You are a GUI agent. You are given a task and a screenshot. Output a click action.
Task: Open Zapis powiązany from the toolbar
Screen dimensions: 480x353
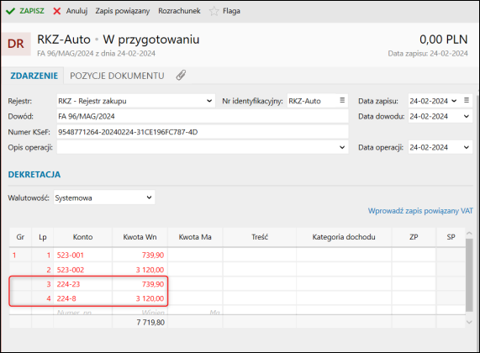point(123,11)
